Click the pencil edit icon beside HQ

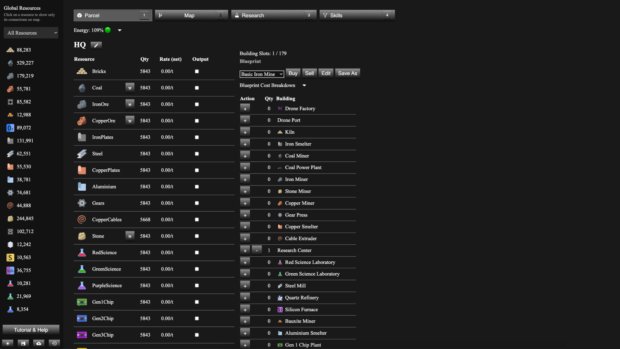(96, 45)
